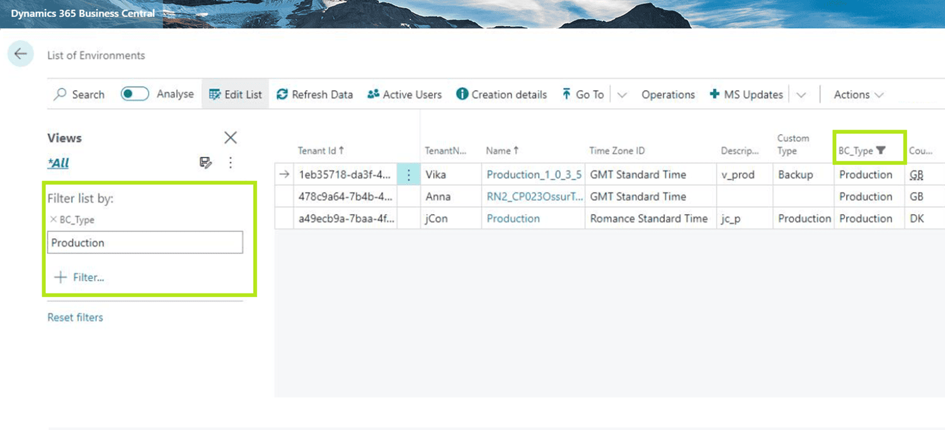This screenshot has width=945, height=430.
Task: Select tenant id 478c9a64-7b4b-4... cell
Action: pyautogui.click(x=345, y=196)
